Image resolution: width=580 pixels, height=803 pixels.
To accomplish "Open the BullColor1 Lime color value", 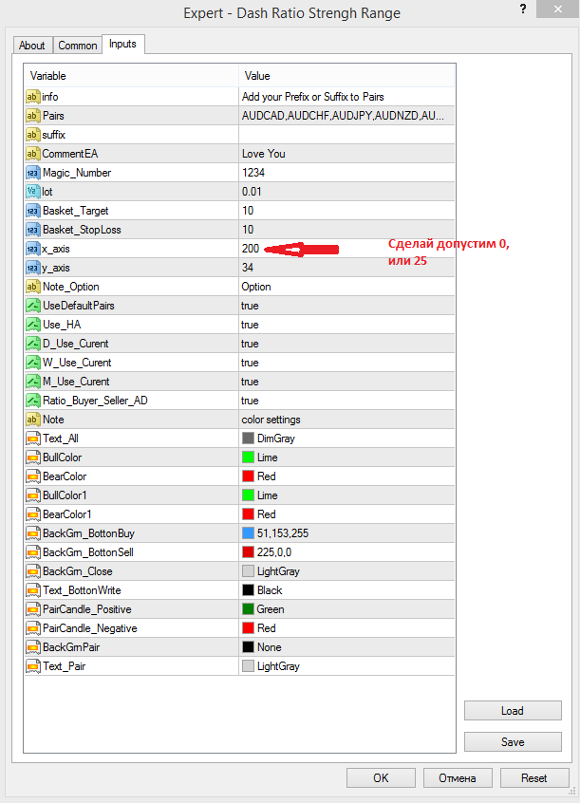I will coord(346,495).
